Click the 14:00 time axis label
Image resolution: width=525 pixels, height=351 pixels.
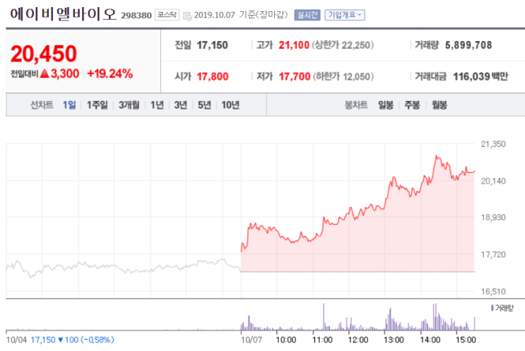pos(430,340)
